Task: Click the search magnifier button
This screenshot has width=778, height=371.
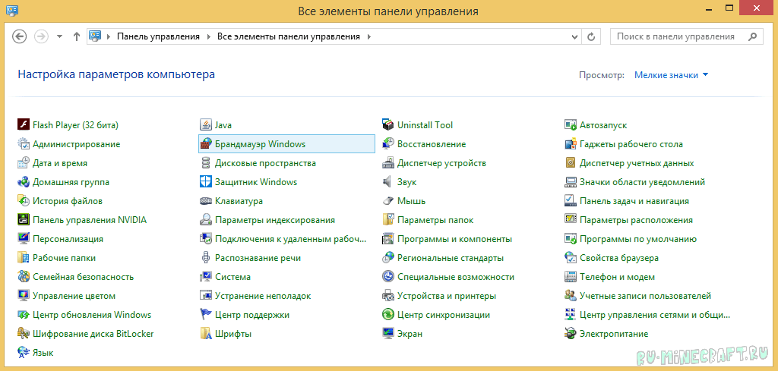Action: [753, 36]
